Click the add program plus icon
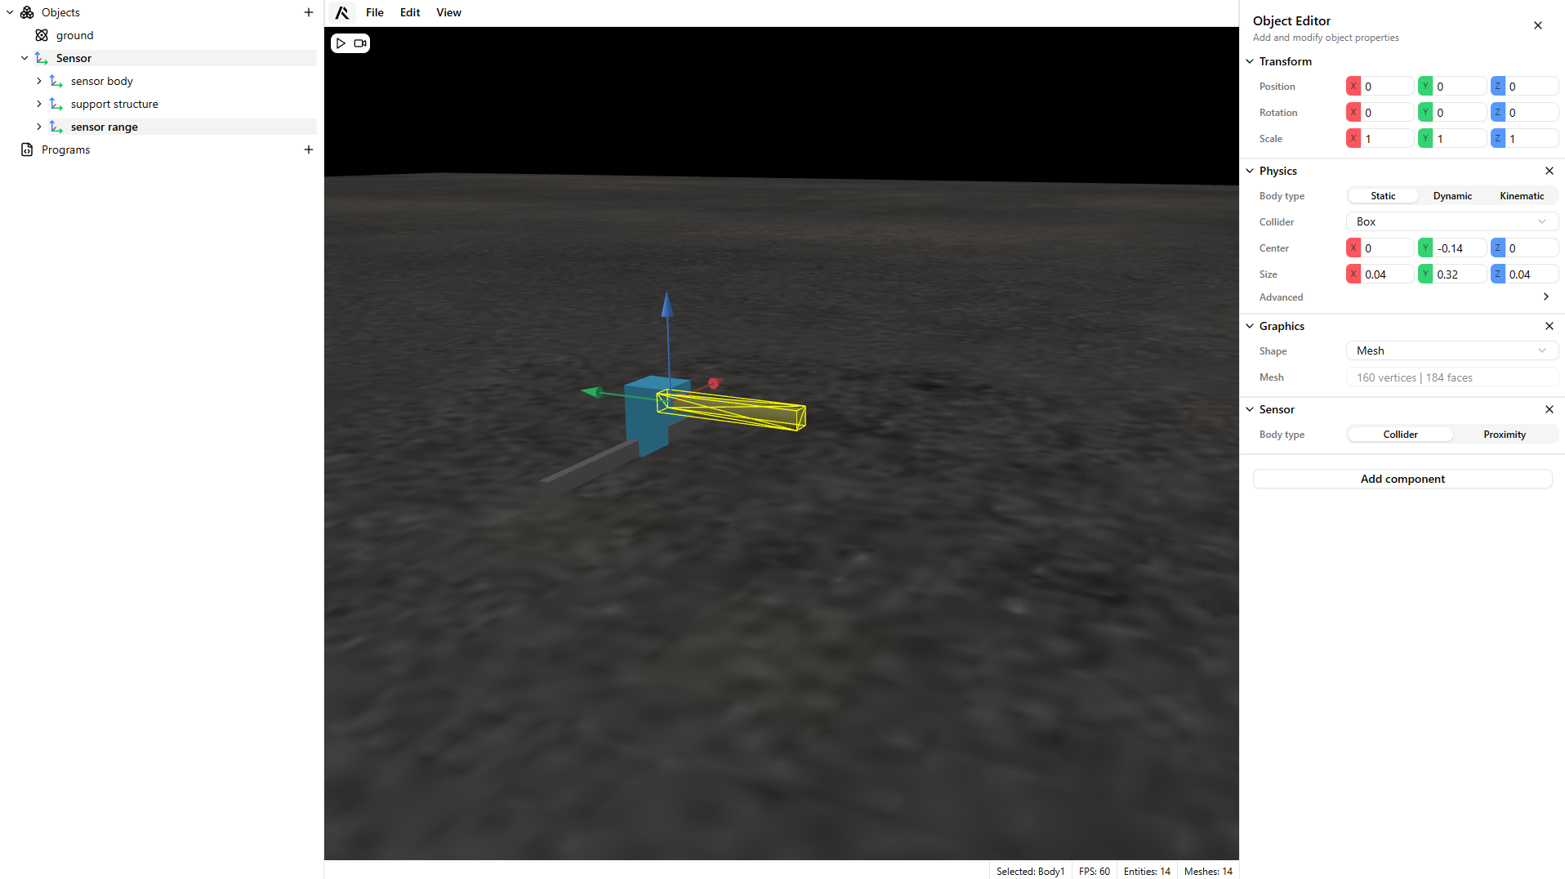1565x879 pixels. pyautogui.click(x=308, y=149)
